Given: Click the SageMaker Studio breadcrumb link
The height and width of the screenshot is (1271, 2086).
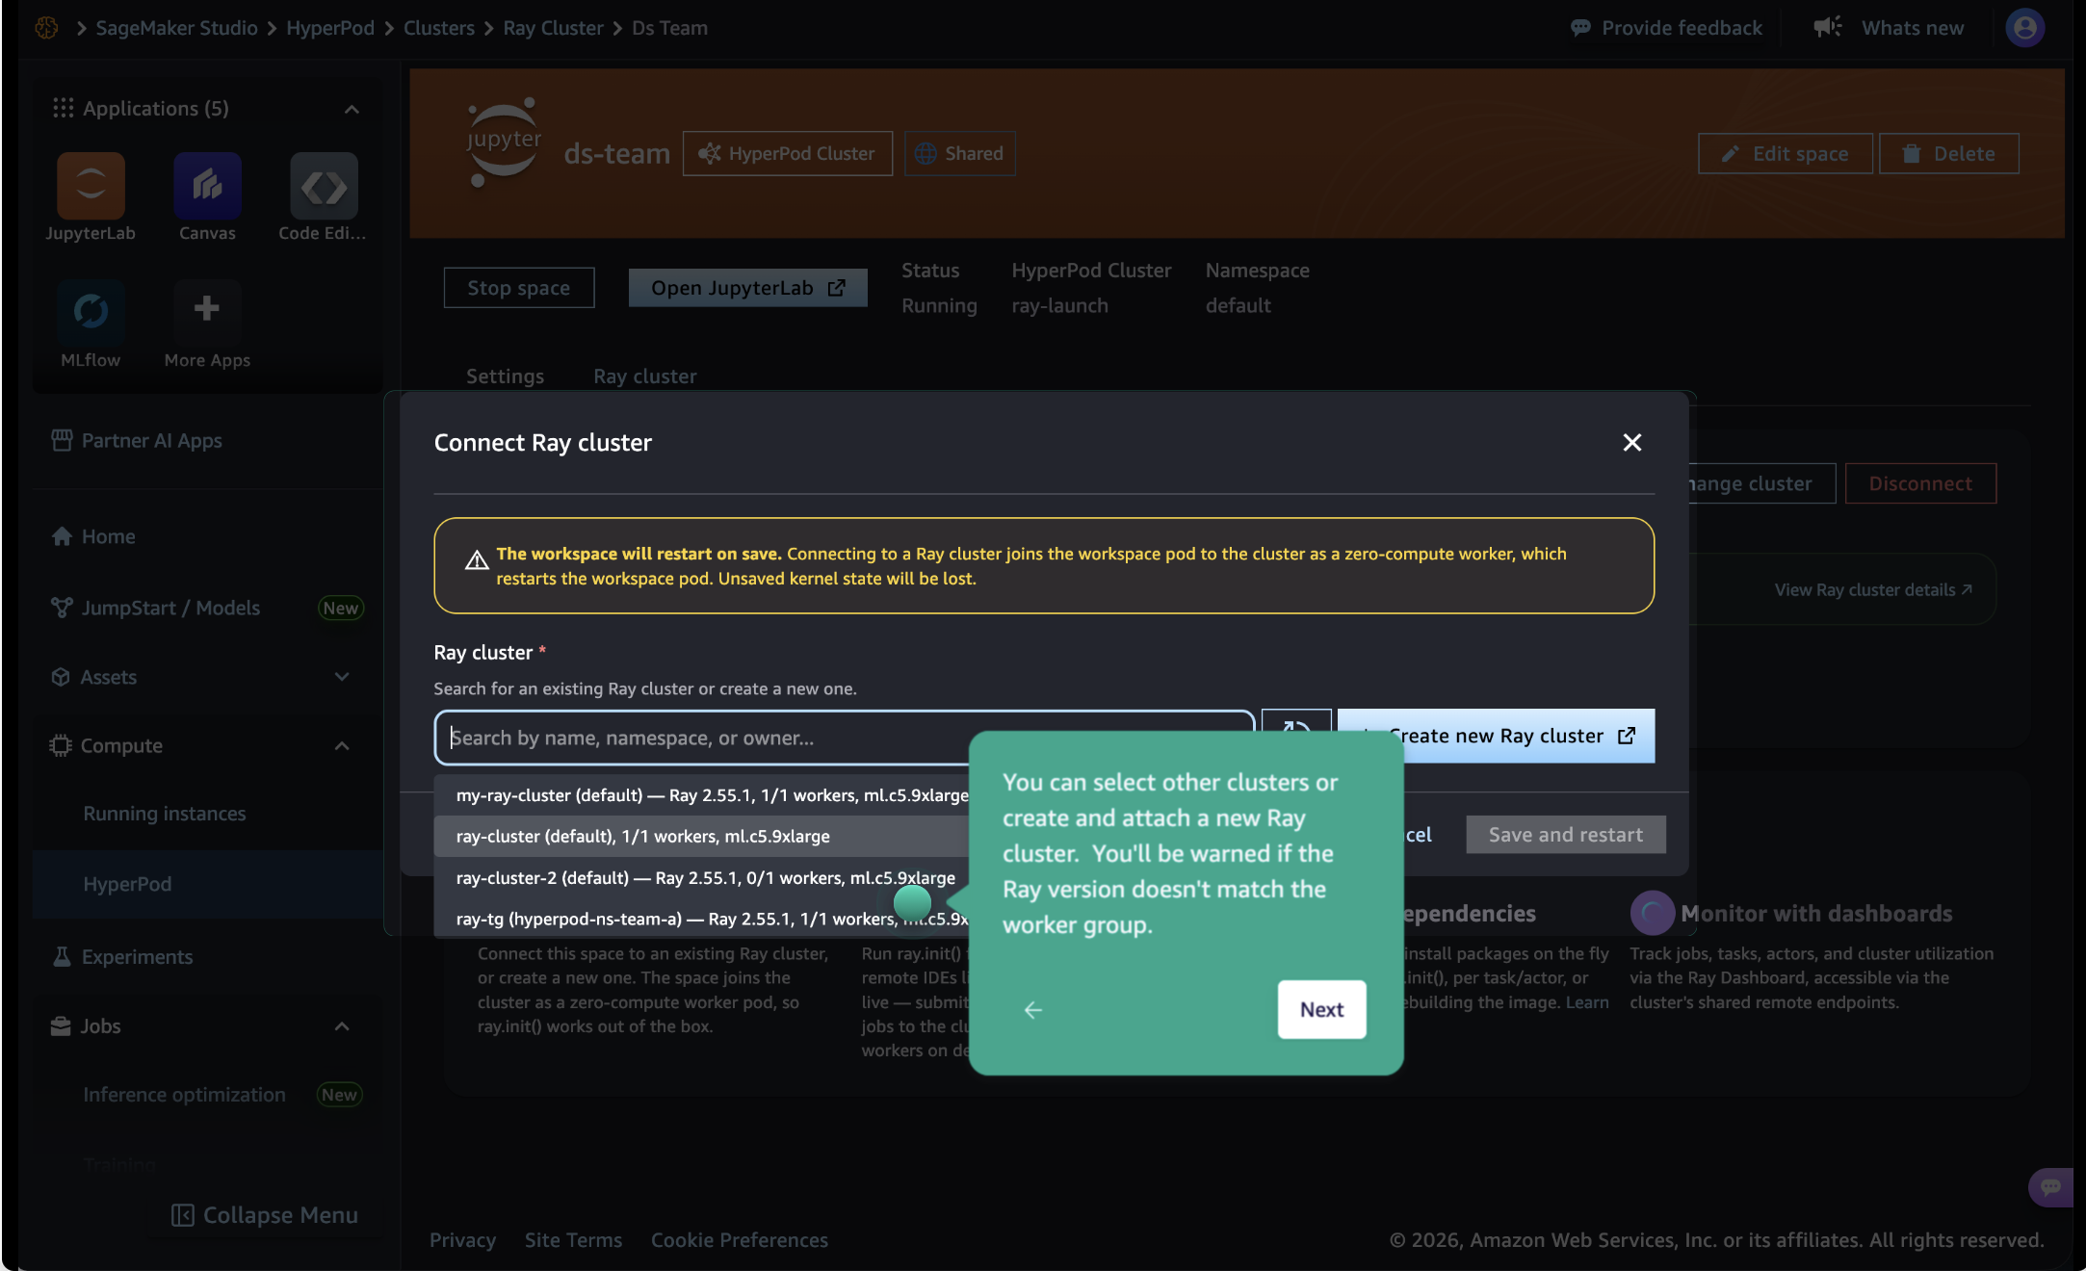Looking at the screenshot, I should (176, 28).
